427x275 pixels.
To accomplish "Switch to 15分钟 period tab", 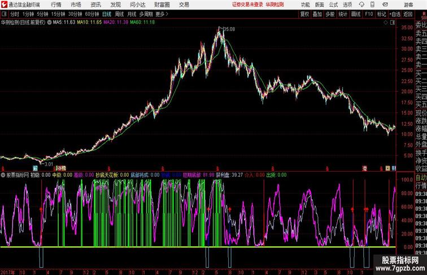I will pyautogui.click(x=58, y=14).
